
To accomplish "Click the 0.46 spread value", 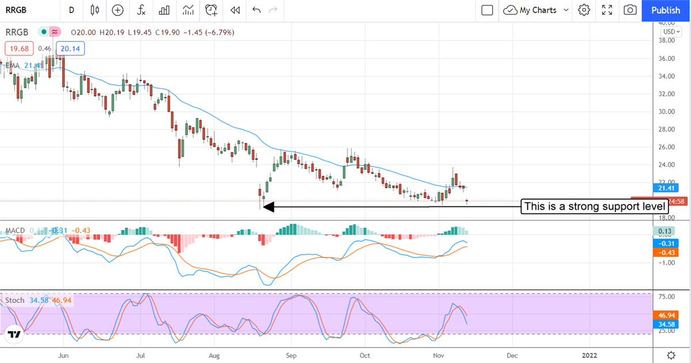I will tap(45, 49).
